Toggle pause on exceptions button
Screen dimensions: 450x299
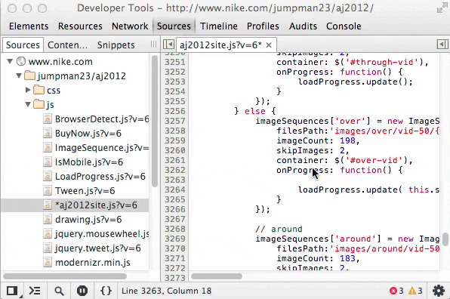tap(82, 291)
